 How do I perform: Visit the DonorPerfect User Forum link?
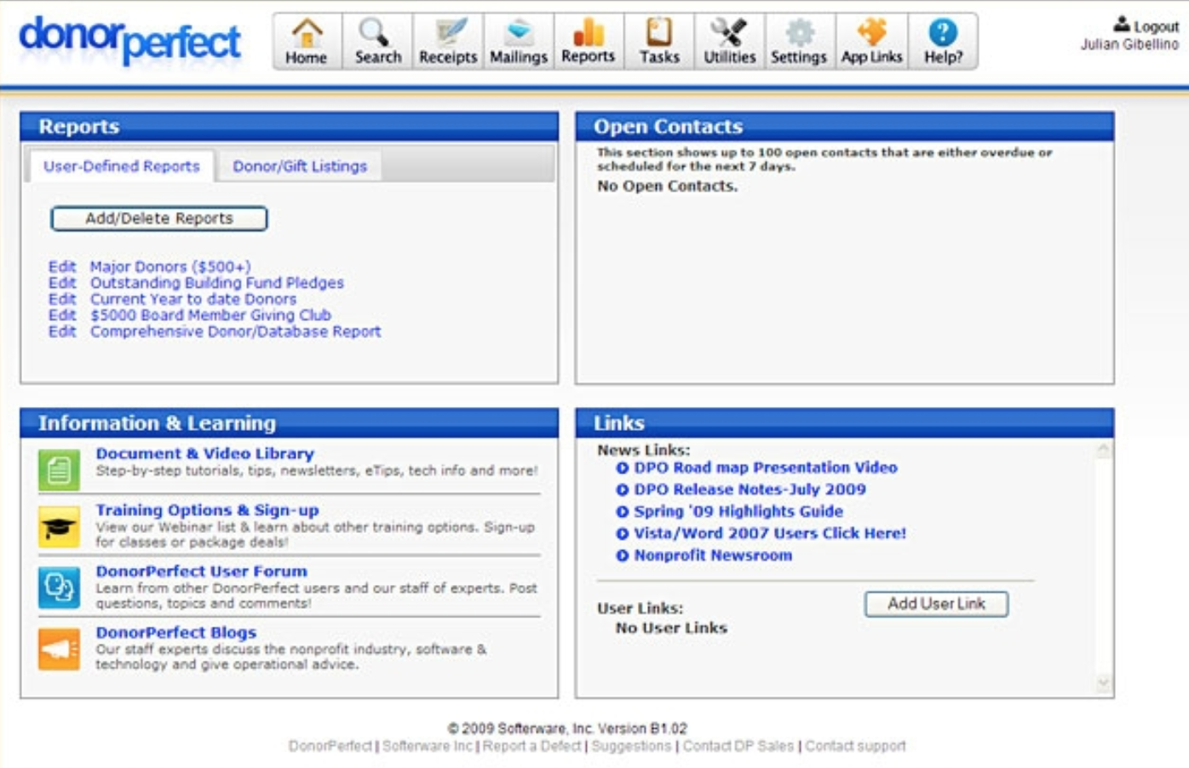click(201, 571)
